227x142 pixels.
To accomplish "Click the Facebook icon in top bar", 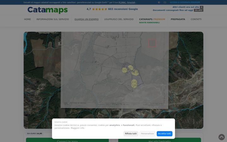I will pos(159,2).
